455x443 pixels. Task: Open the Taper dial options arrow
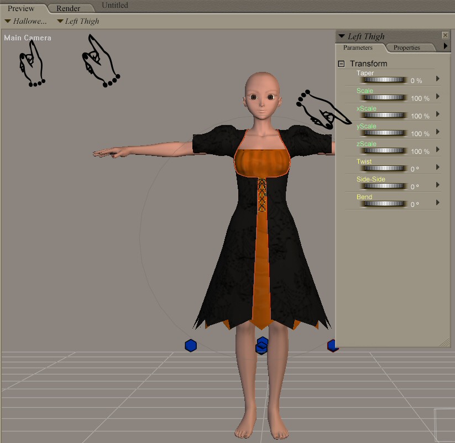(x=438, y=79)
